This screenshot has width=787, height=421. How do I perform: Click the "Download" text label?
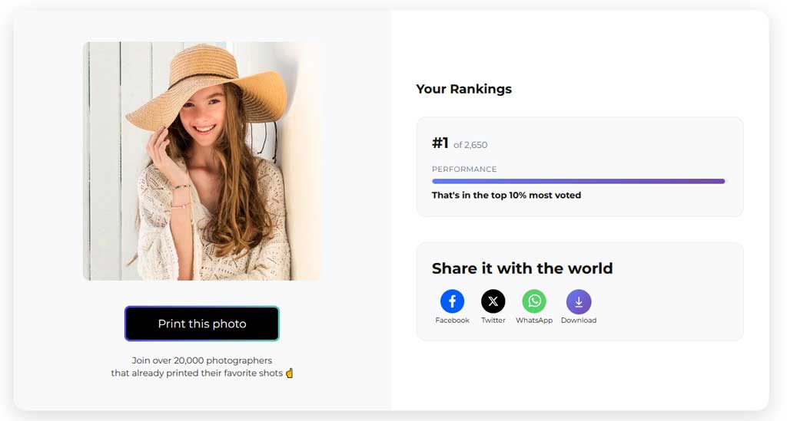click(579, 321)
